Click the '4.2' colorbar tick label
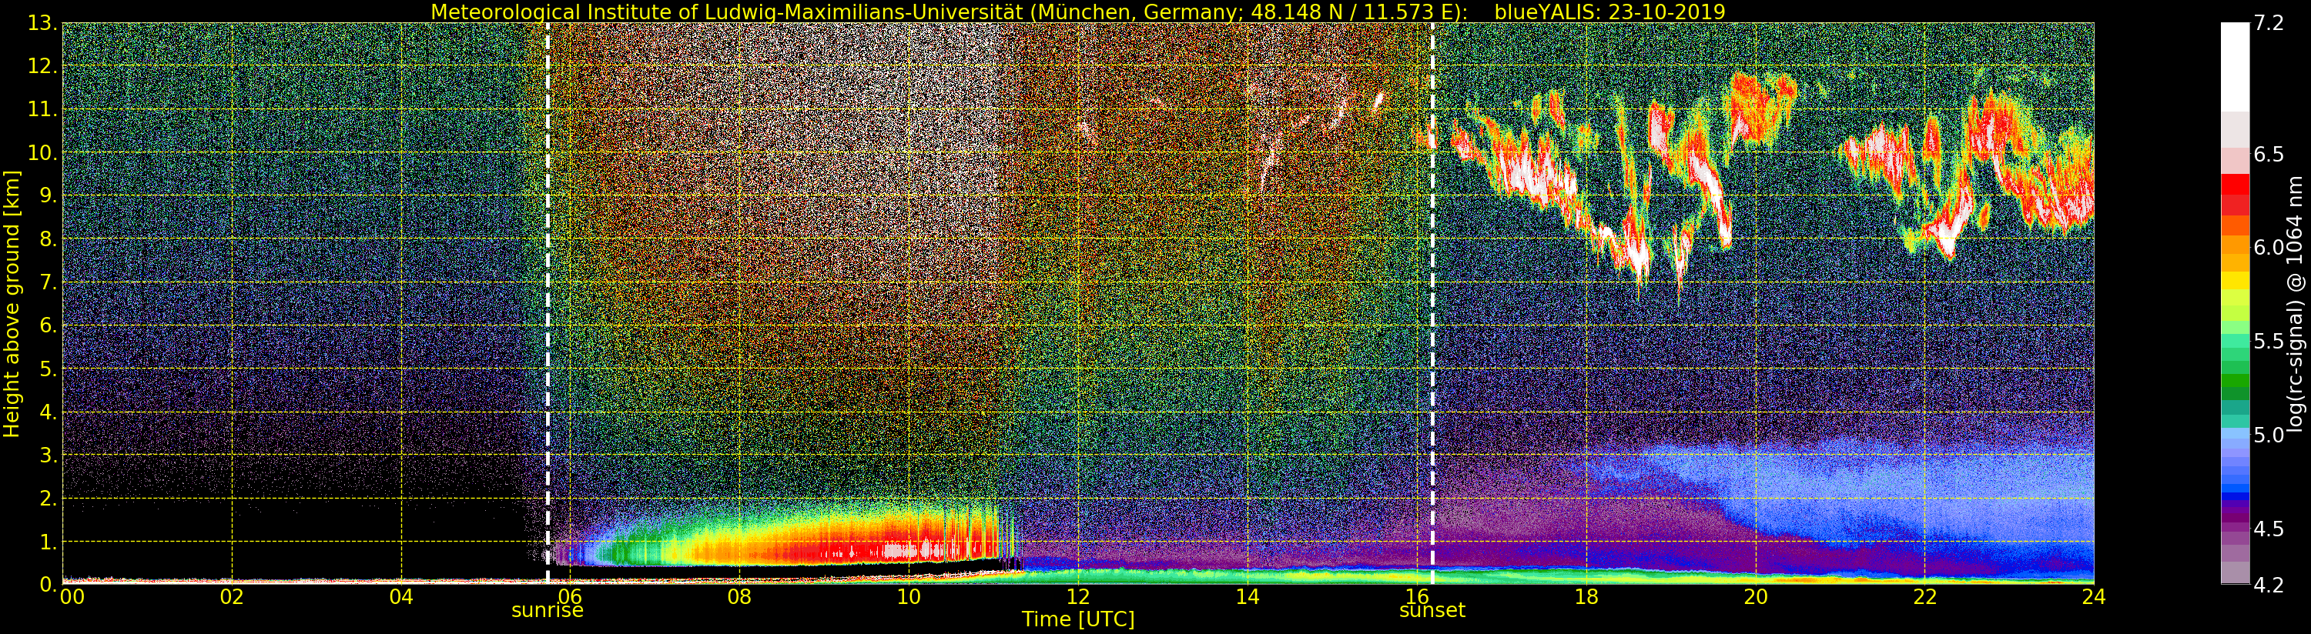This screenshot has width=2311, height=634. [2269, 585]
